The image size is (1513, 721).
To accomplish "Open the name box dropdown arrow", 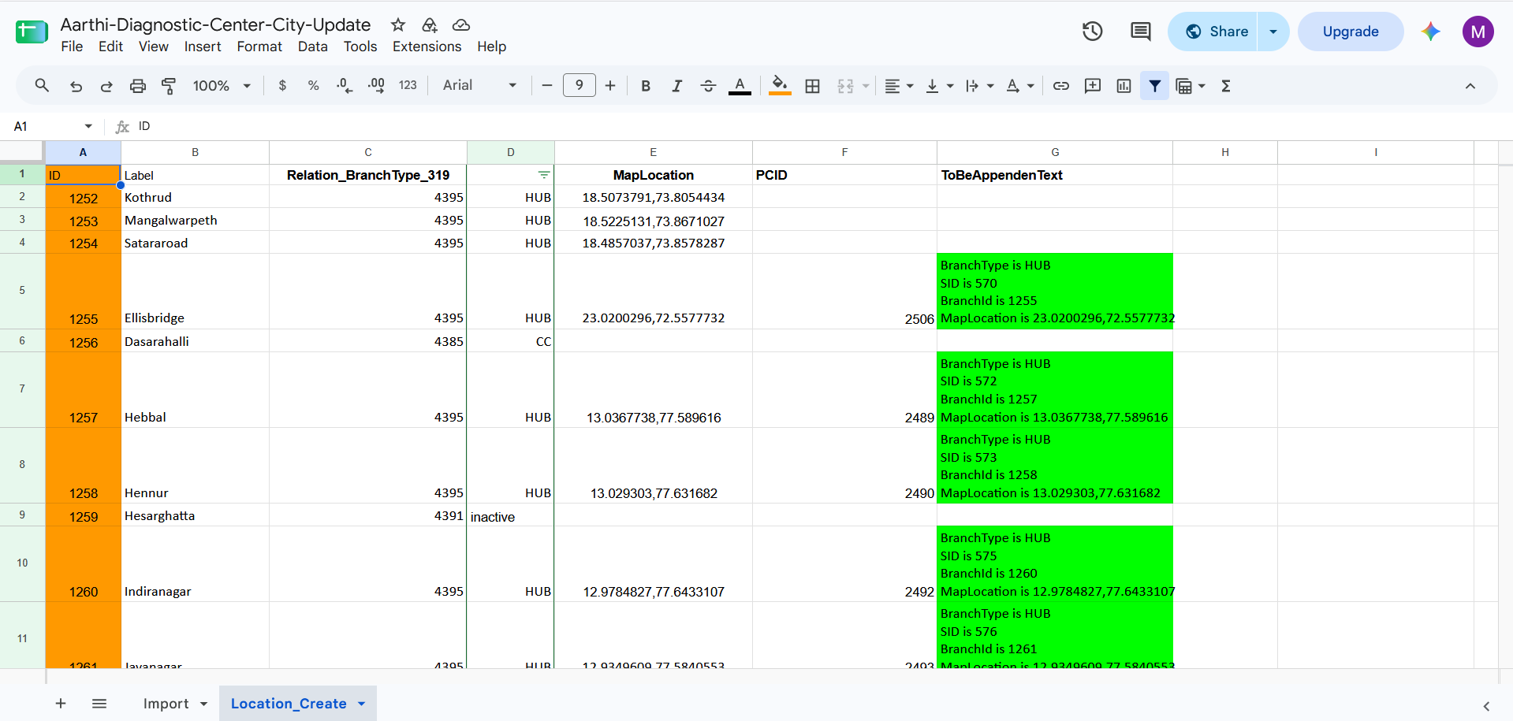I will (88, 126).
